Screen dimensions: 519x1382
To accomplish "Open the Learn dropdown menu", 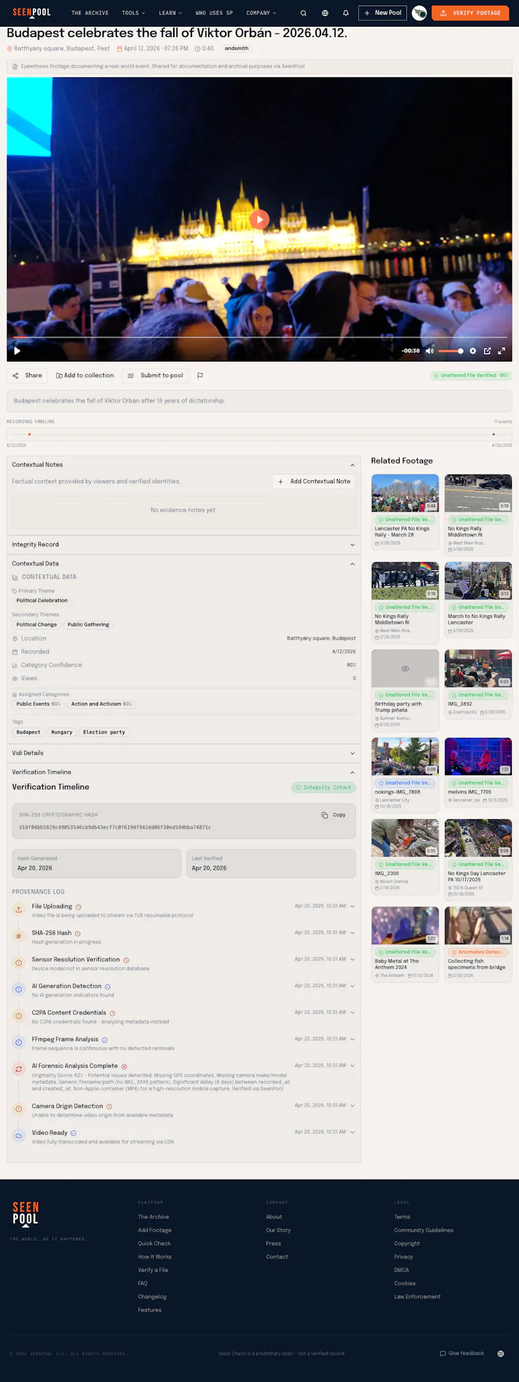I will click(171, 13).
